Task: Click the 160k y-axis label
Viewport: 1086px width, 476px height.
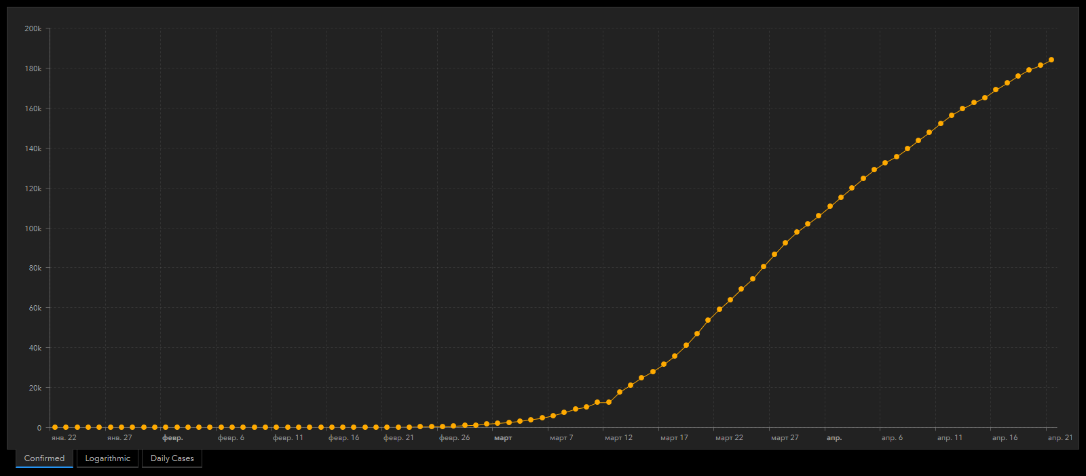Action: [x=33, y=108]
